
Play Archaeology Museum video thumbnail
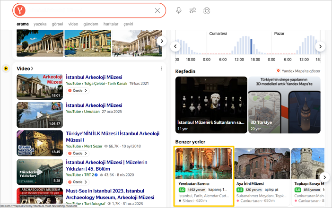(40, 196)
